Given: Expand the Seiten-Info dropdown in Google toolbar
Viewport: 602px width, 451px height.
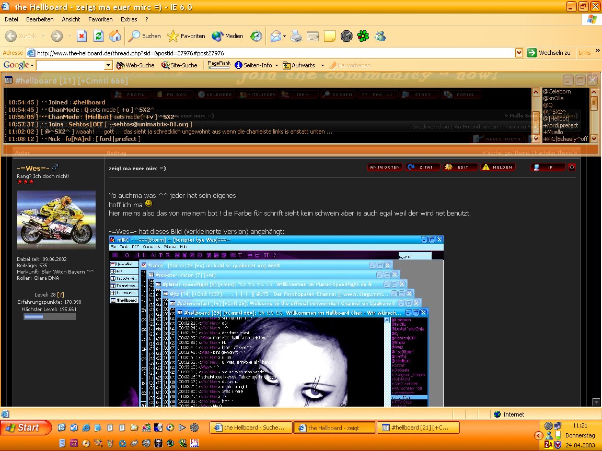Looking at the screenshot, I should pos(276,65).
